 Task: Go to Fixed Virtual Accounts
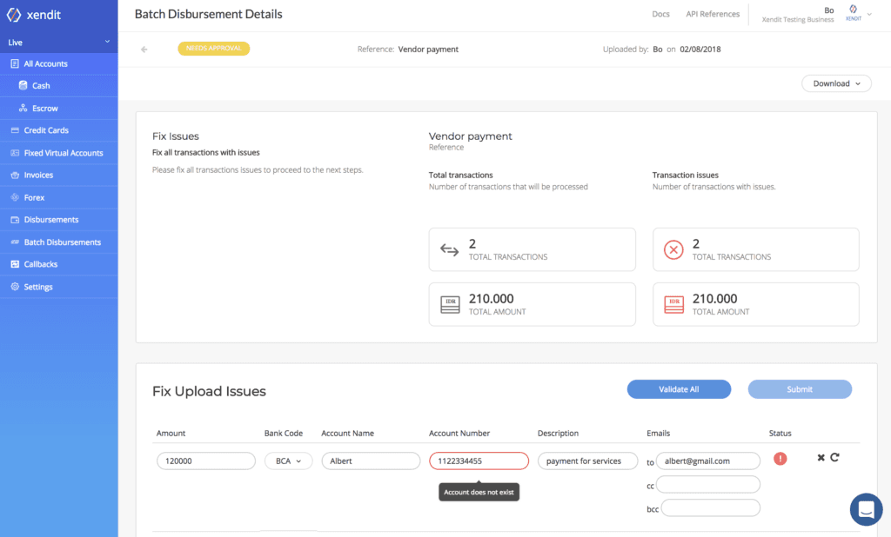(63, 153)
